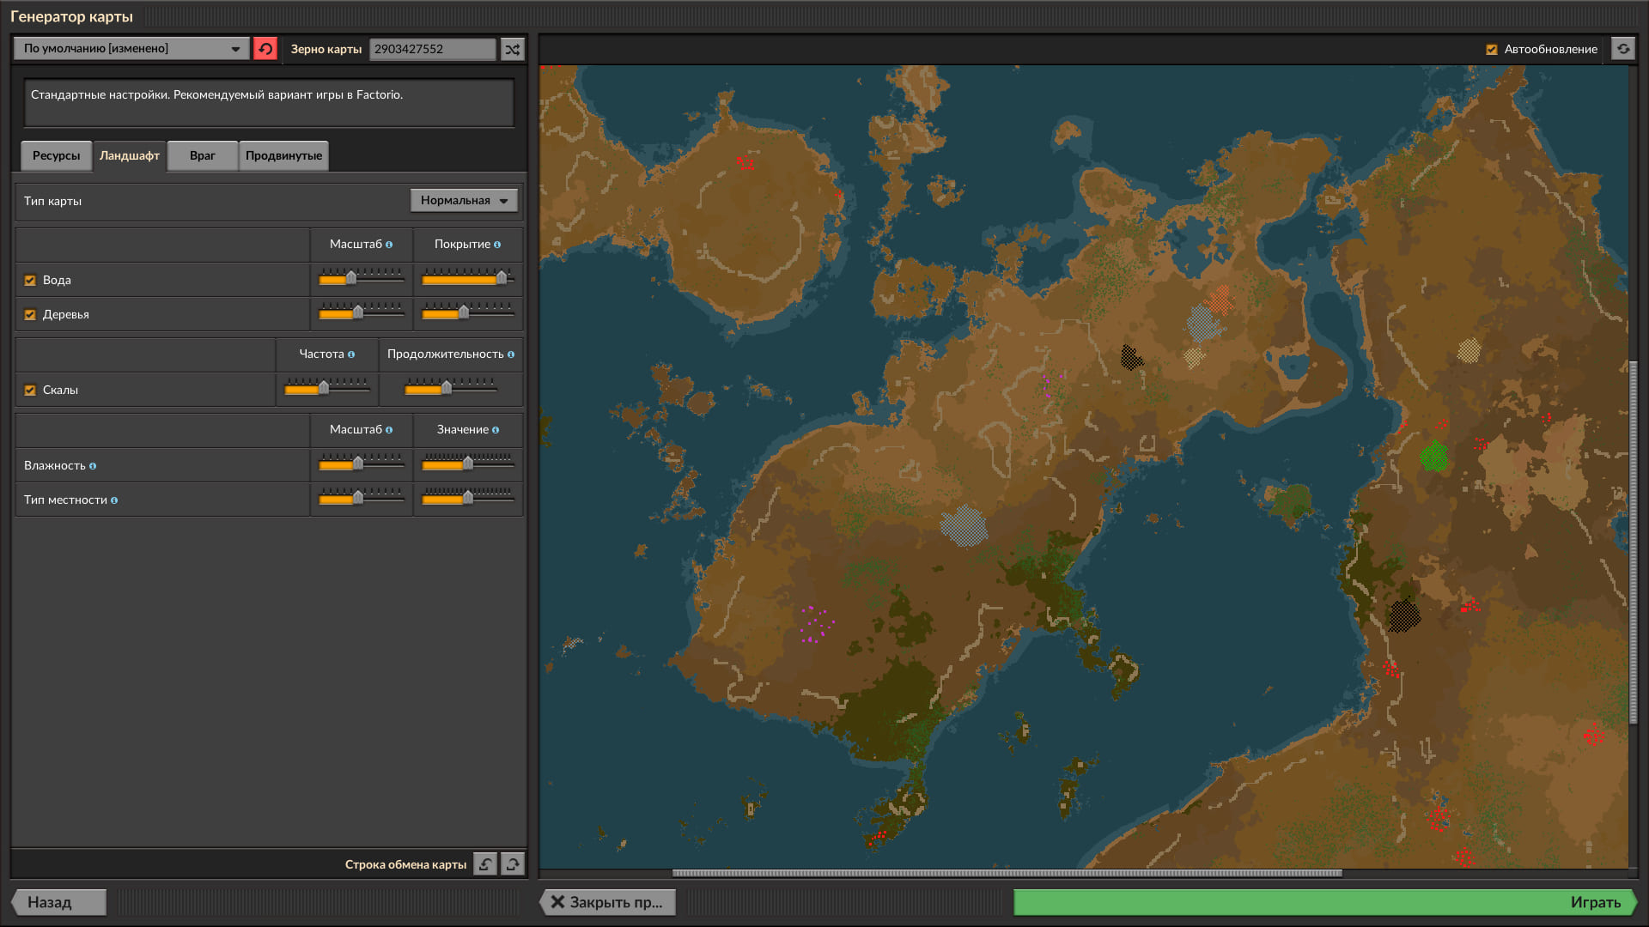
Task: Click info icon next to Продолжительность
Action: [x=511, y=354]
